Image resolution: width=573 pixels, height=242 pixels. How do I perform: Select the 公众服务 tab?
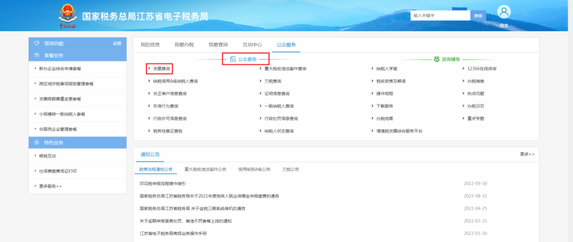coord(286,45)
